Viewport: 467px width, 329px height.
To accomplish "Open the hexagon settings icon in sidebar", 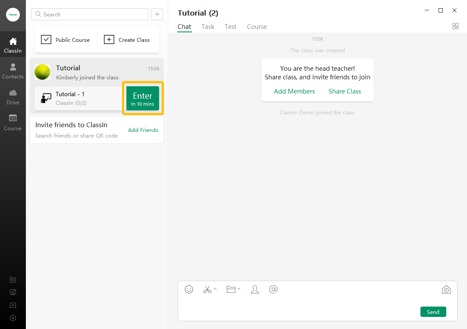I will pyautogui.click(x=13, y=318).
